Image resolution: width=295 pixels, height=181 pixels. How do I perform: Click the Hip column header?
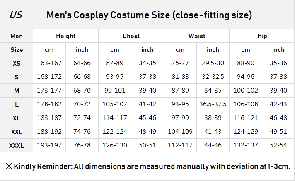point(262,36)
